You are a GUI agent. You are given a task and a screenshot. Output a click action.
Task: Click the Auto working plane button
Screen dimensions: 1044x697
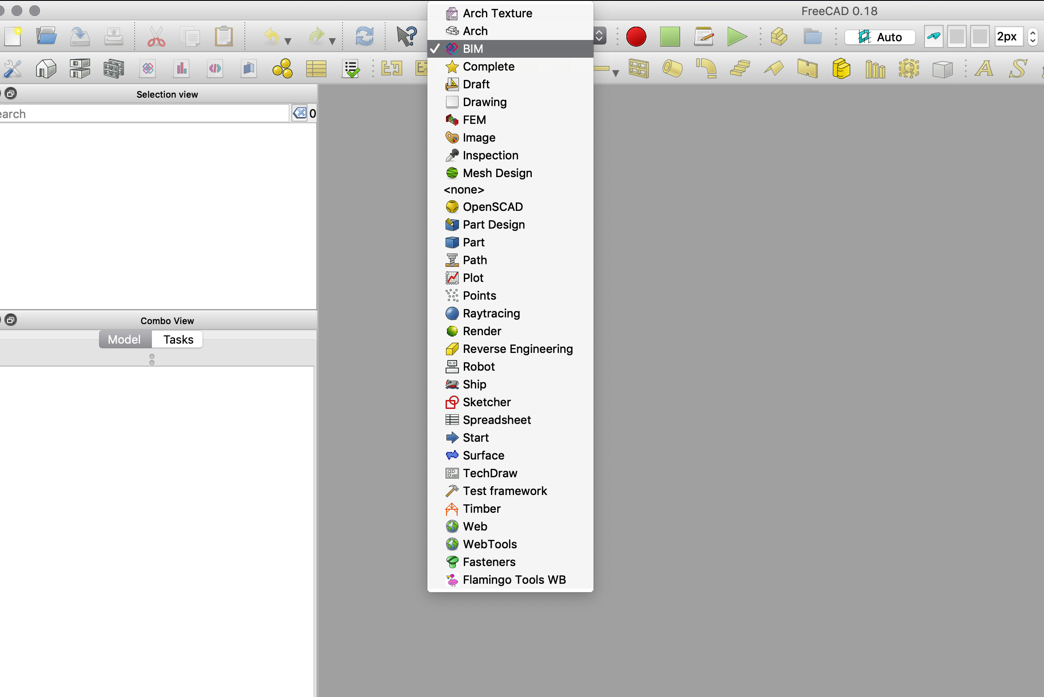pos(880,37)
